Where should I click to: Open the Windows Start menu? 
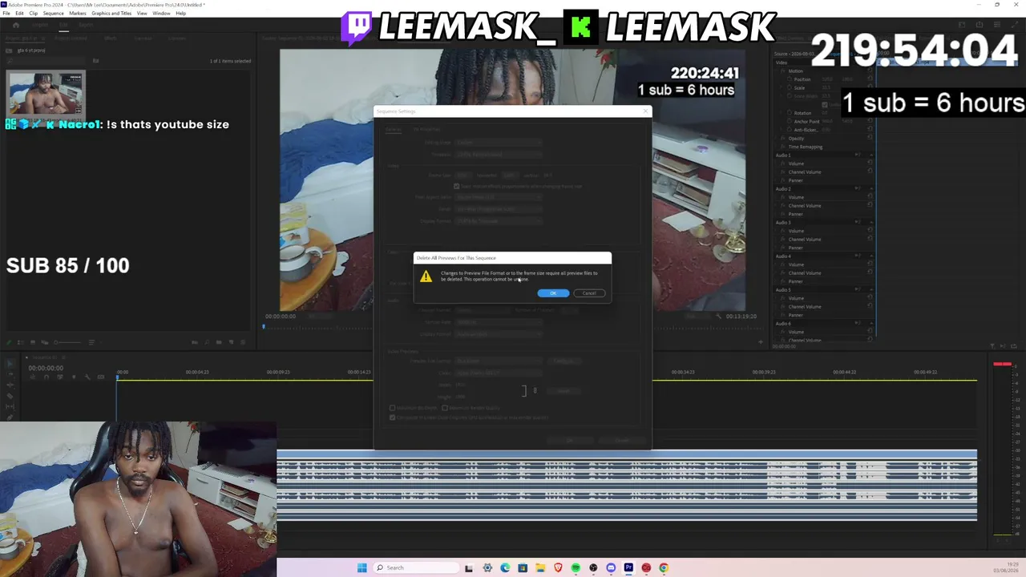[x=362, y=568]
